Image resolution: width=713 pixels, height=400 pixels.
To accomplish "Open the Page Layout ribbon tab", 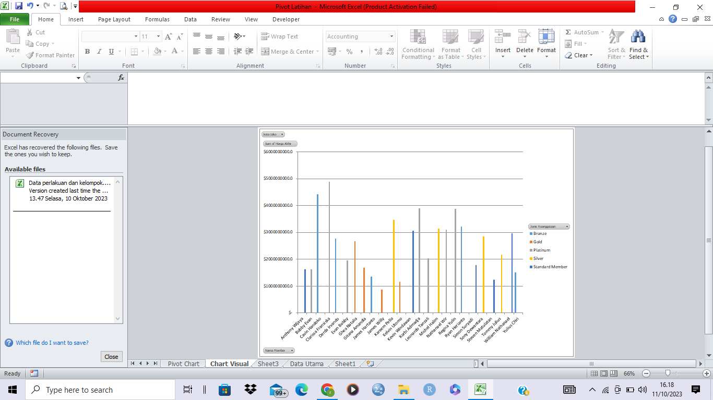I will point(114,19).
